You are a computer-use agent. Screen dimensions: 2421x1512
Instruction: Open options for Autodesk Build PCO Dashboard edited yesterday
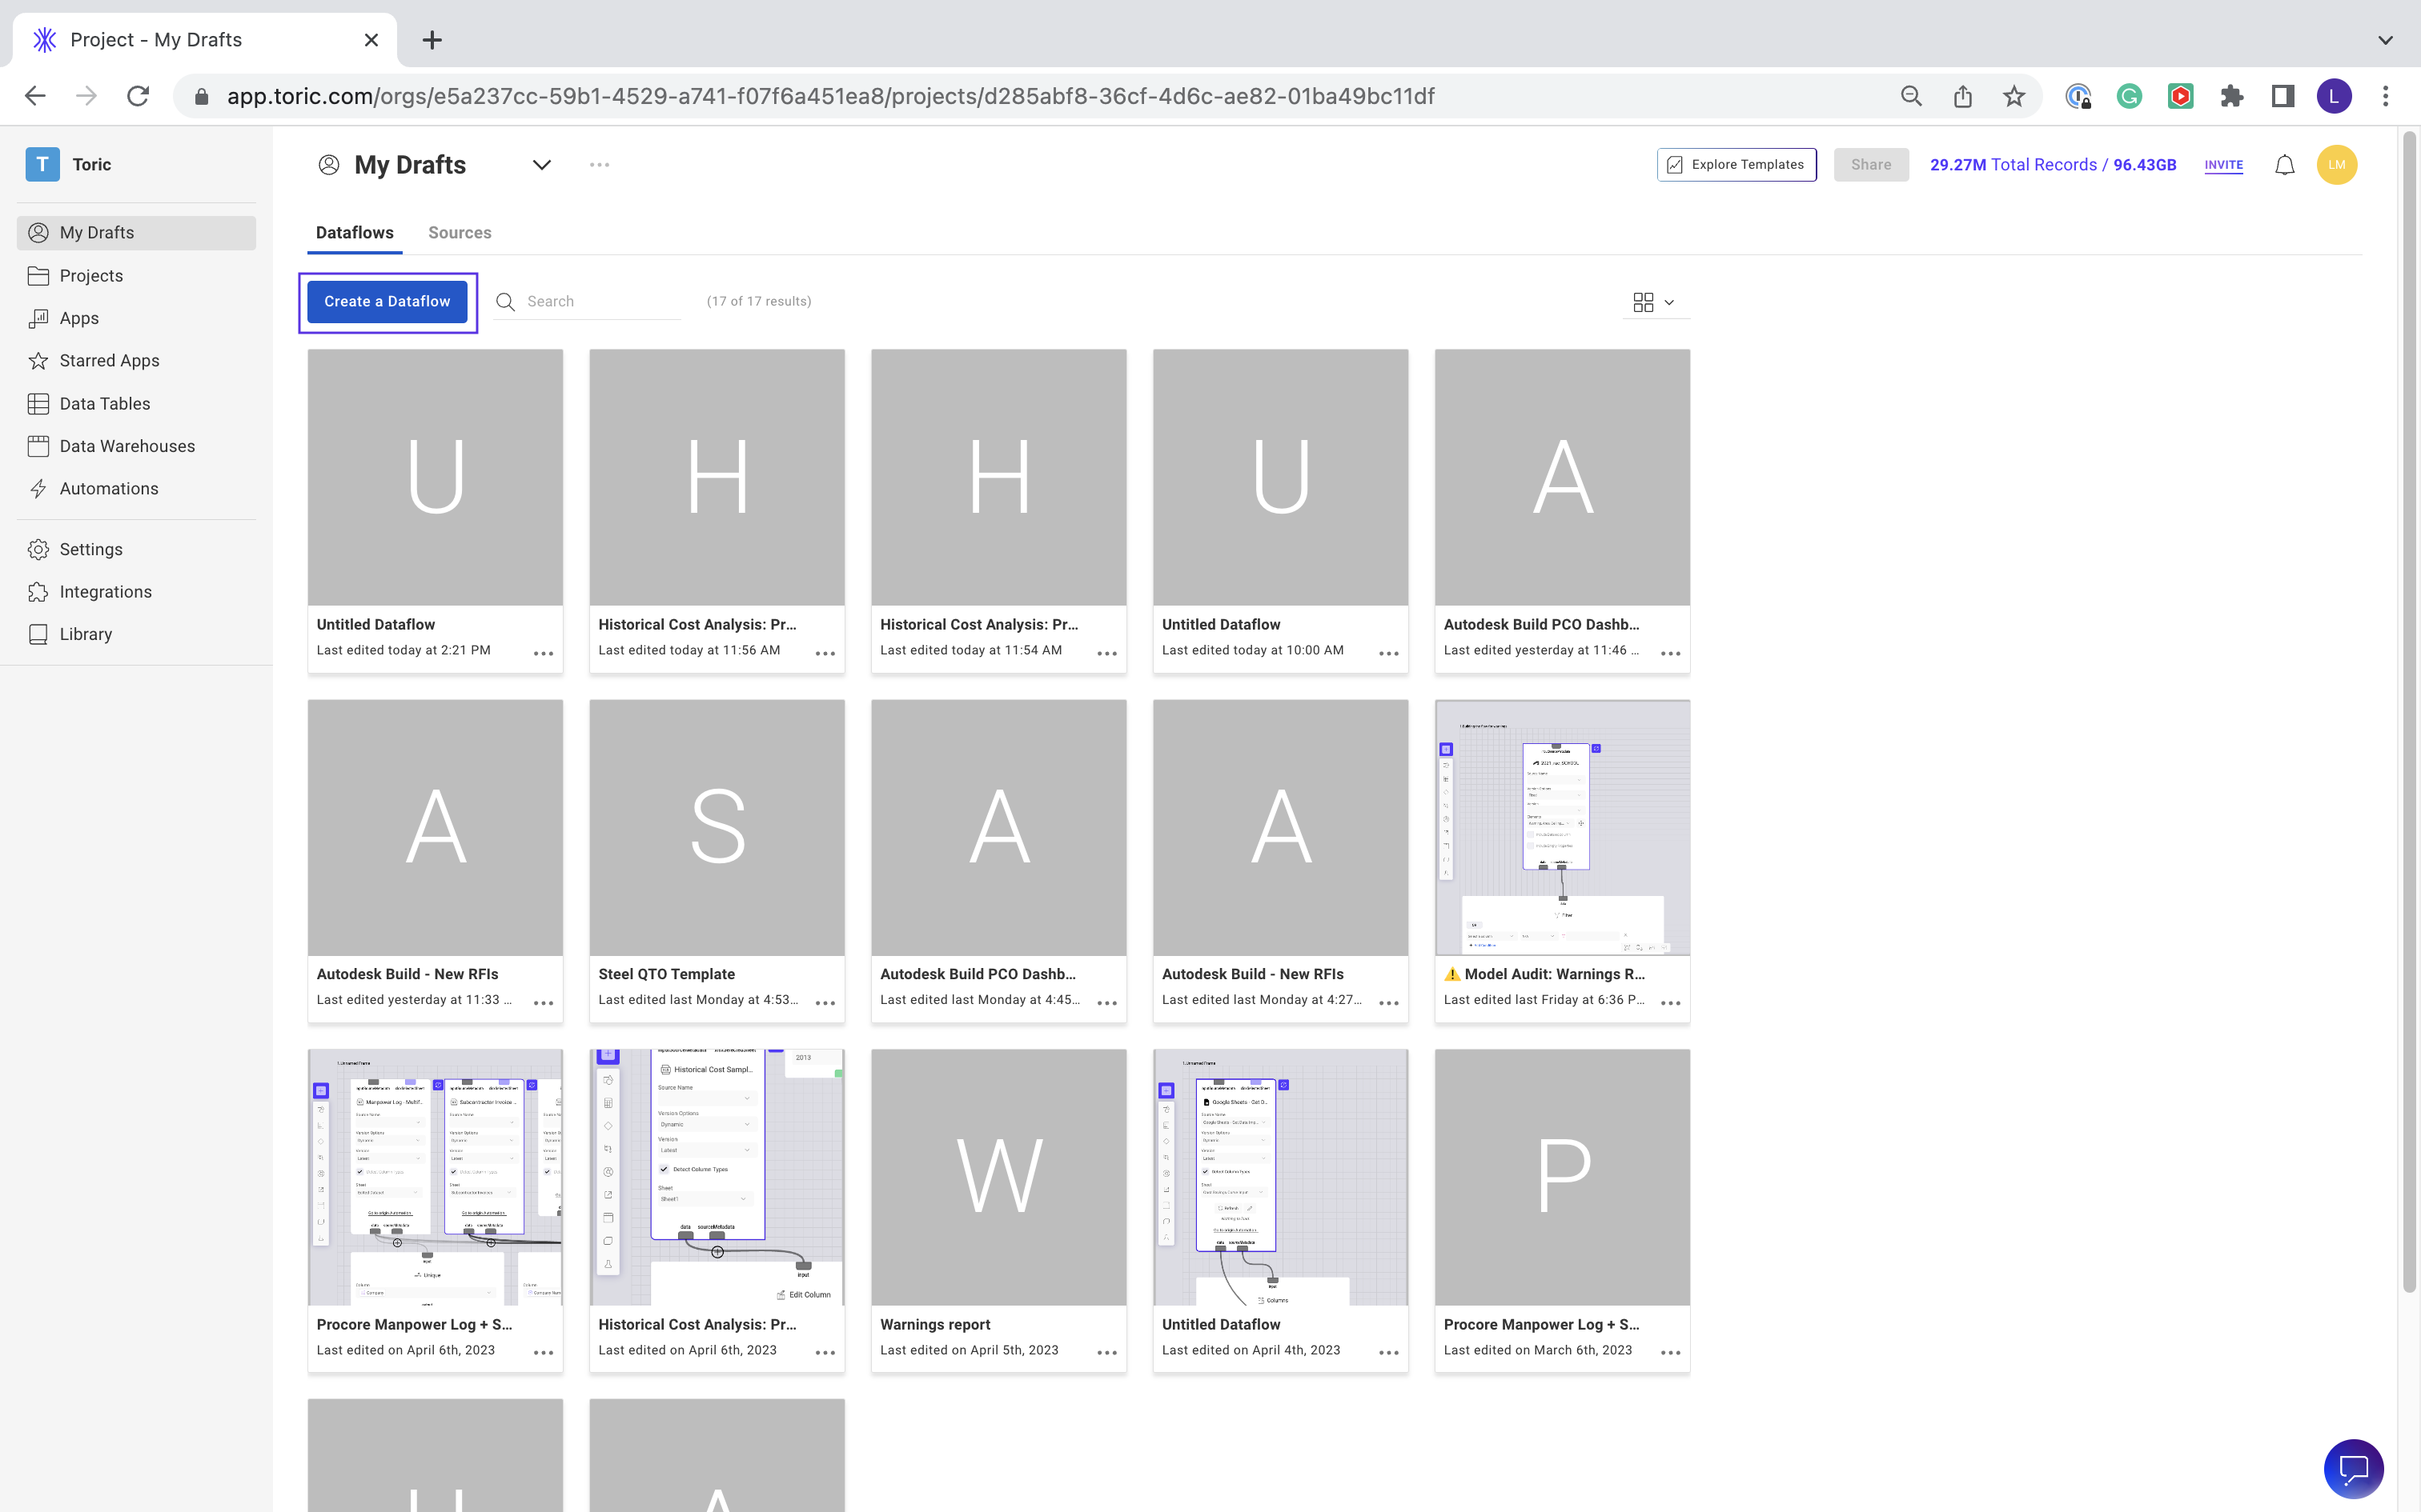(x=1671, y=653)
